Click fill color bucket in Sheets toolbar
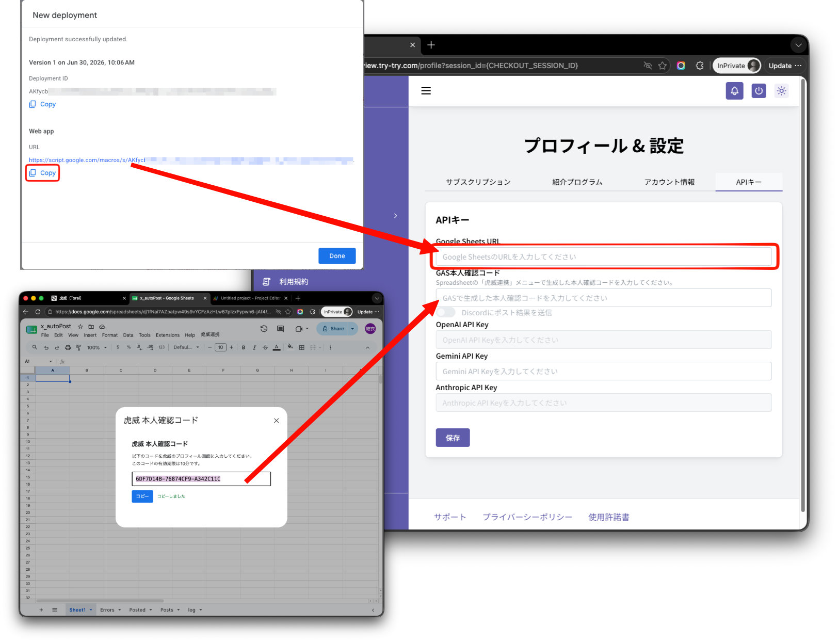The height and width of the screenshot is (642, 838). pyautogui.click(x=290, y=347)
